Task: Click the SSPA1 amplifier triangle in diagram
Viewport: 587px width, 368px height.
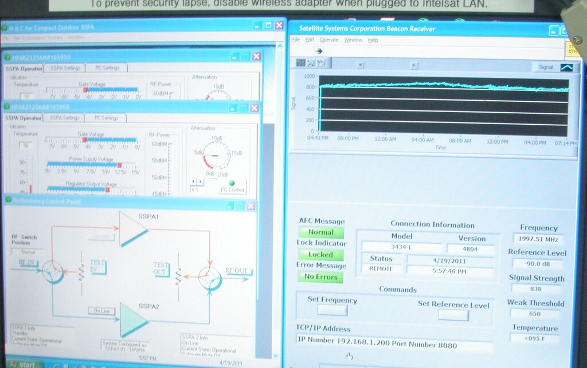Action: click(131, 228)
